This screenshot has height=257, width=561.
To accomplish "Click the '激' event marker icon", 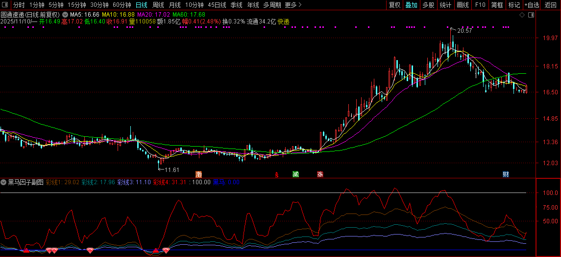I will coord(198,174).
